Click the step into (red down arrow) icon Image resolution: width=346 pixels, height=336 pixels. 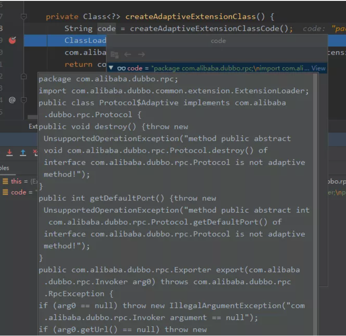coord(10,153)
